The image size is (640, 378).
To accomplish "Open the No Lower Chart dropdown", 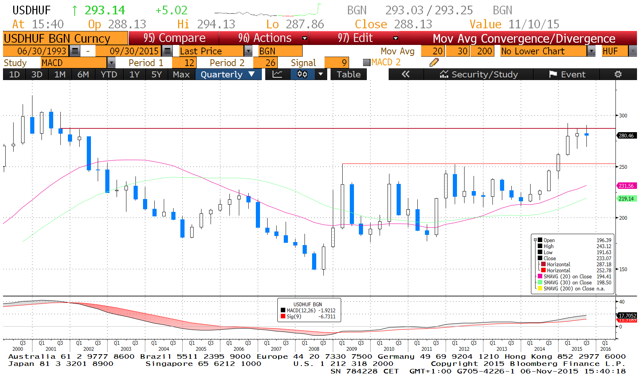I will click(591, 51).
